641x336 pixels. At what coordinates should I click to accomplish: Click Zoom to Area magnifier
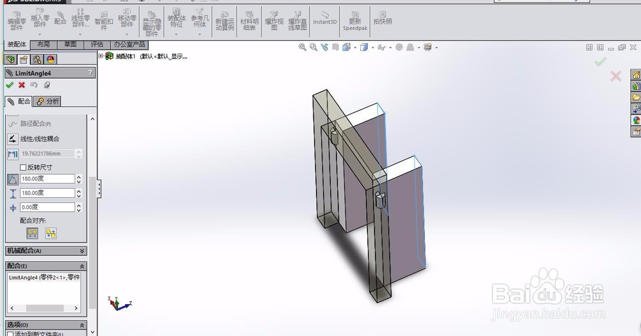point(313,47)
